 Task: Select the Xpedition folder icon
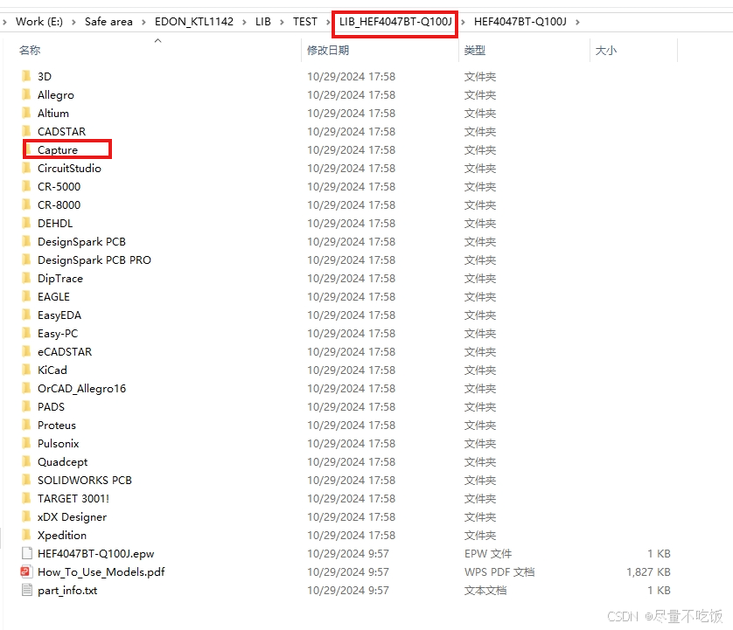(x=26, y=536)
